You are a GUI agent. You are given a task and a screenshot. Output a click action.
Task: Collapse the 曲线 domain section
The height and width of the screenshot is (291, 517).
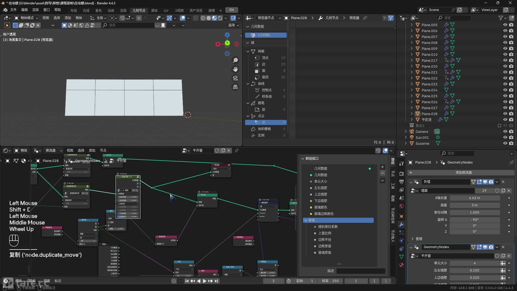click(x=248, y=84)
